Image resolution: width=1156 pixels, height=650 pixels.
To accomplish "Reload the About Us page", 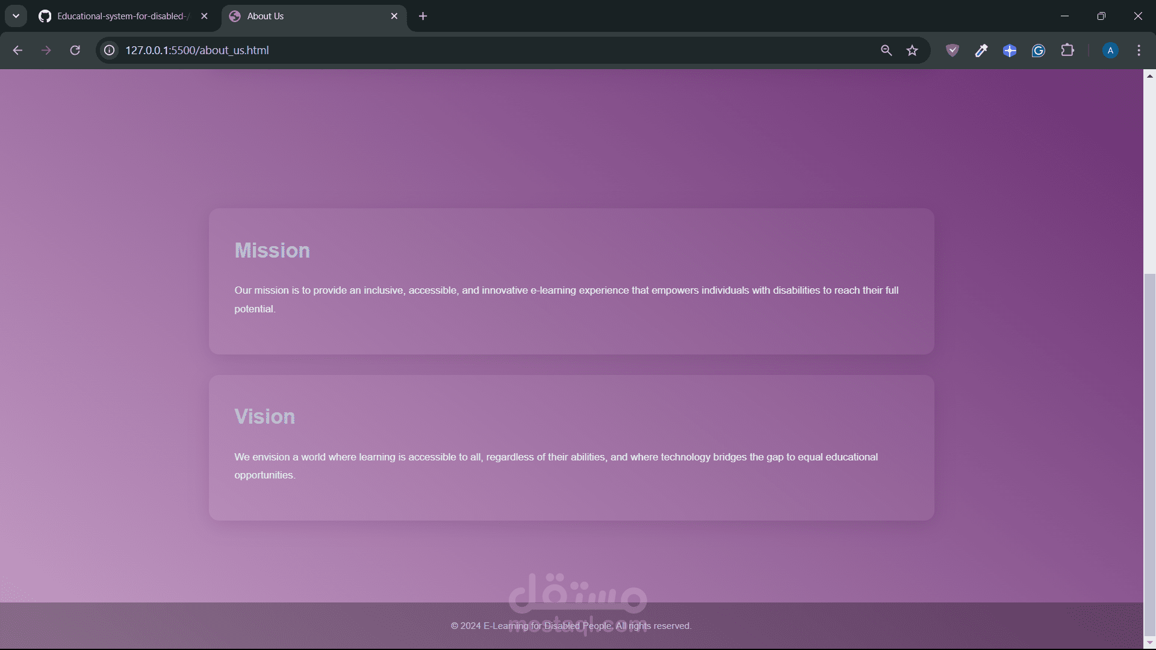I will click(x=75, y=51).
